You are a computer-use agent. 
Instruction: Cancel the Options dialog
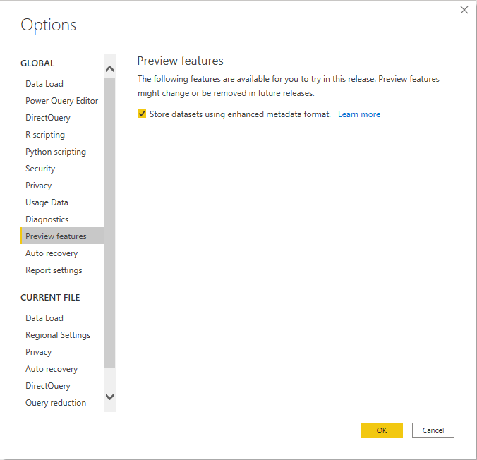[433, 430]
